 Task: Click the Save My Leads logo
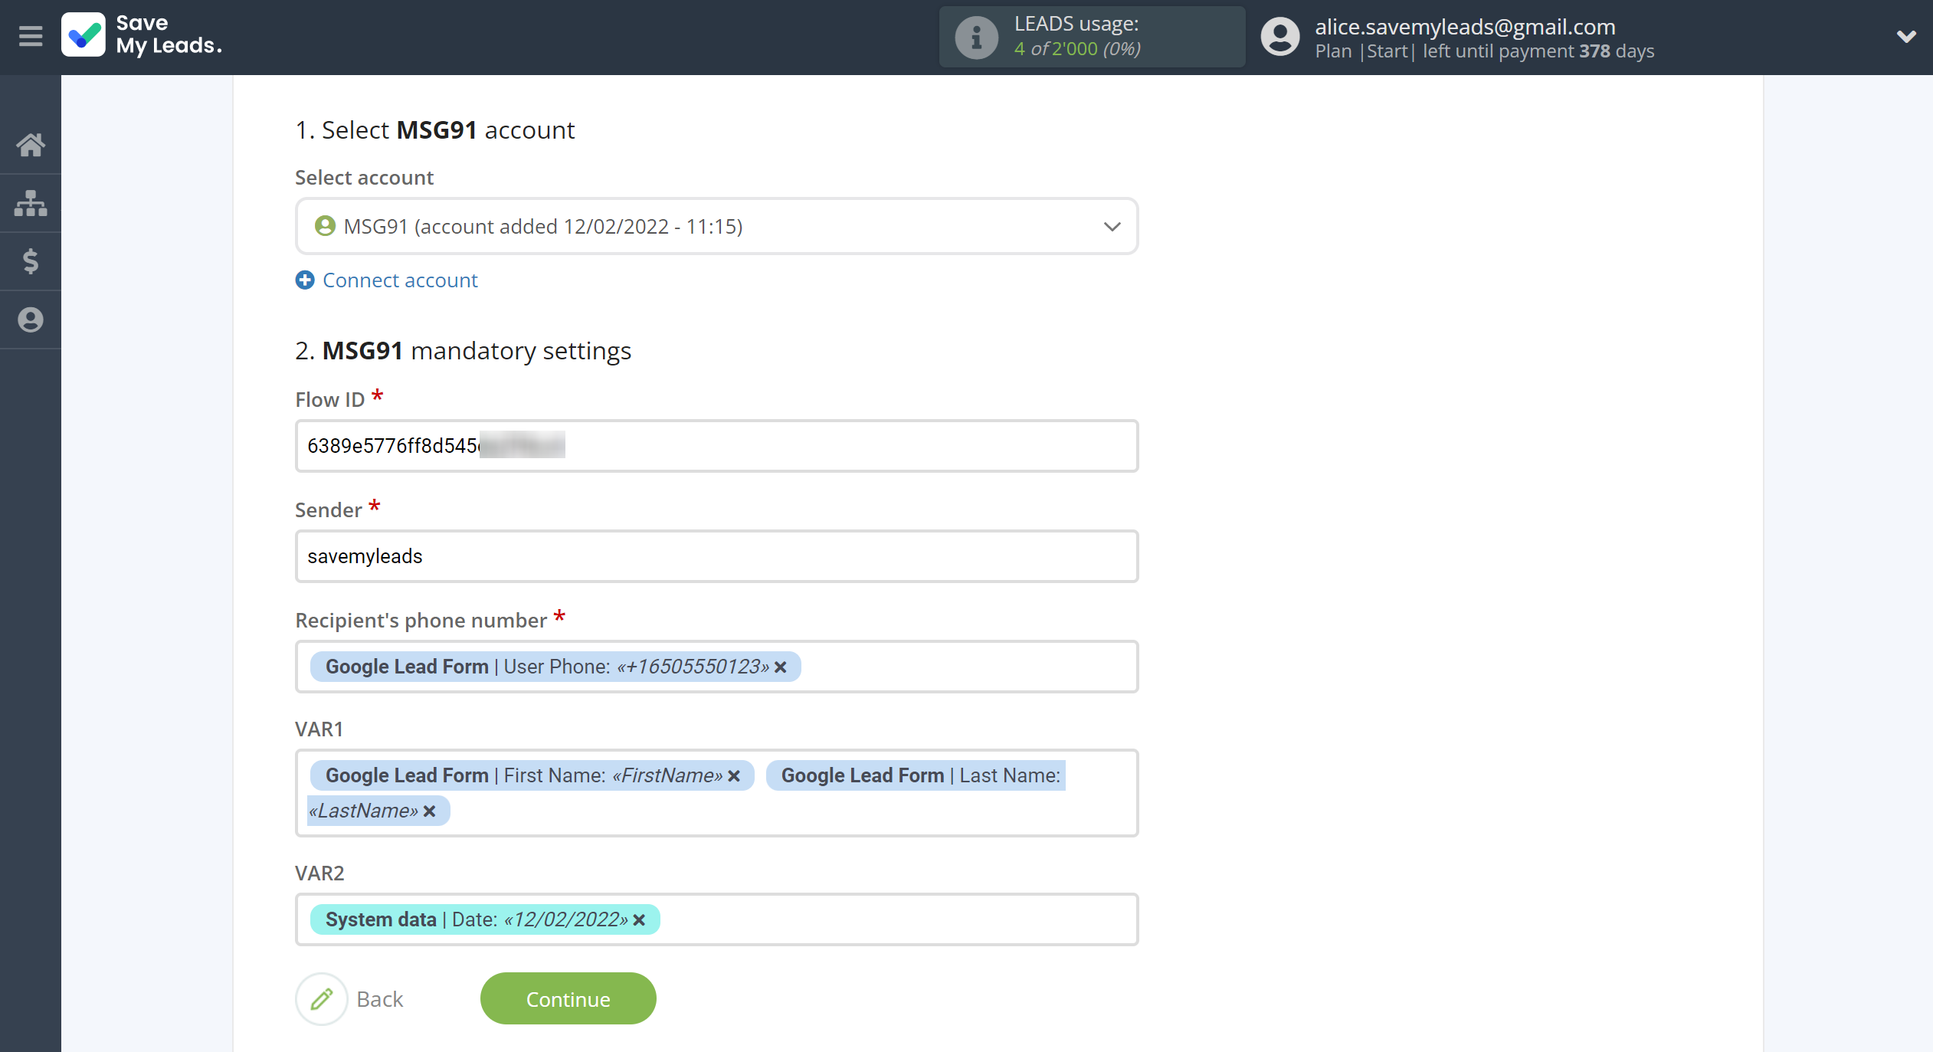[x=142, y=35]
